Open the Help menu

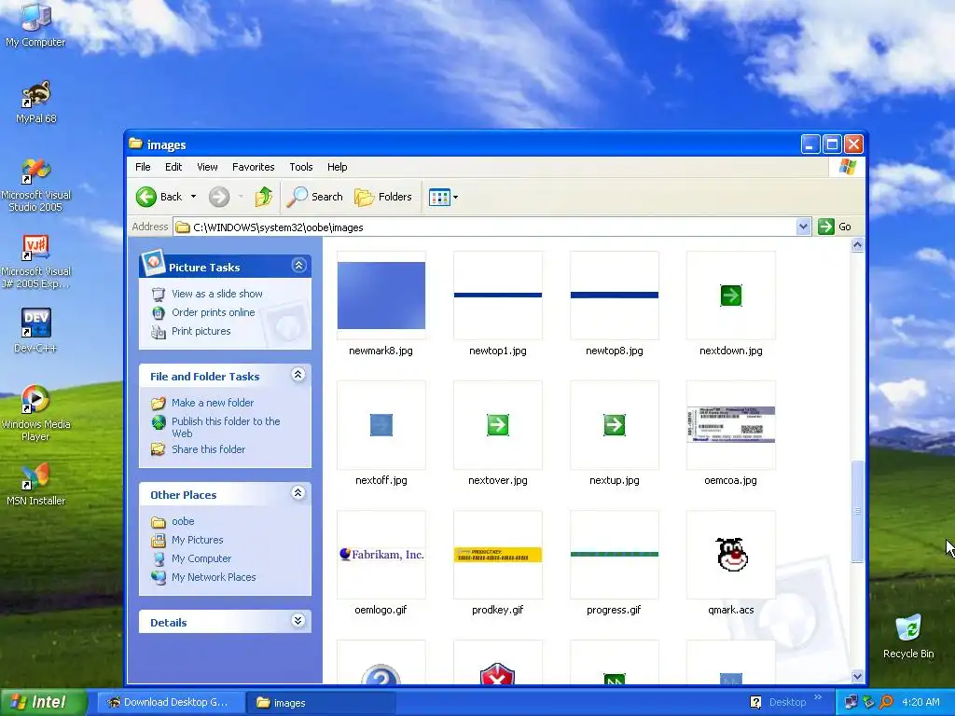pyautogui.click(x=338, y=167)
